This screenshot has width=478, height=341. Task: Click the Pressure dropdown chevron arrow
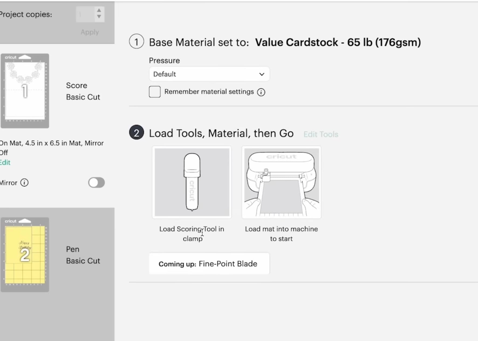click(262, 74)
